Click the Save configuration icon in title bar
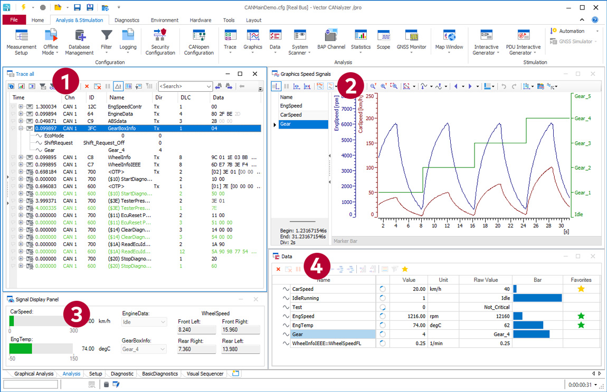 [x=77, y=7]
